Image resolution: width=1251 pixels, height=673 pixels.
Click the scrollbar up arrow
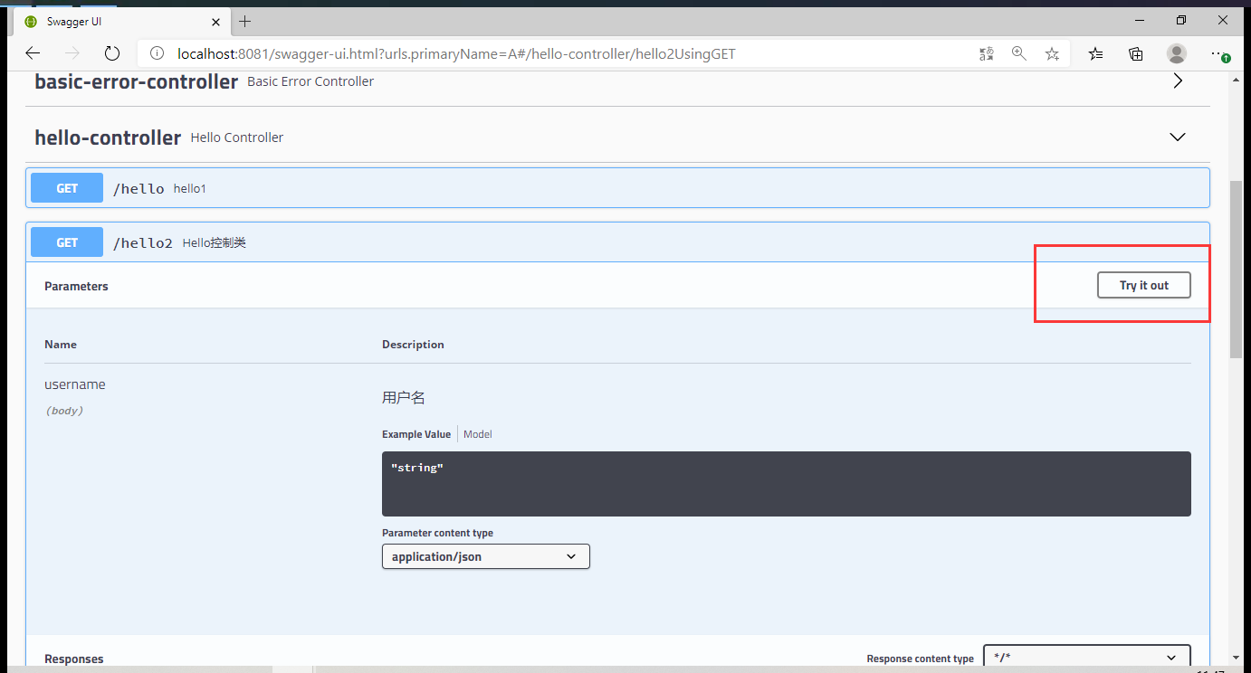[1237, 81]
